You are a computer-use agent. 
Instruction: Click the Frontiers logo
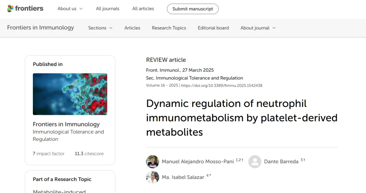point(25,9)
